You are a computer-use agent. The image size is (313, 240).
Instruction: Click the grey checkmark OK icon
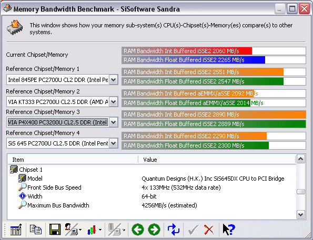pyautogui.click(x=193, y=229)
